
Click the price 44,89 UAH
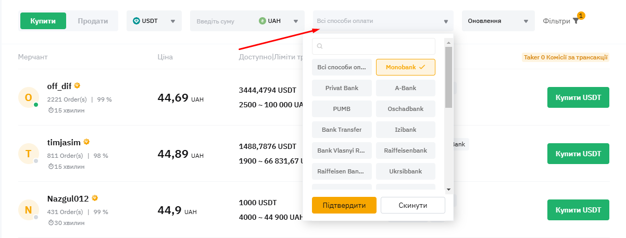coord(181,154)
